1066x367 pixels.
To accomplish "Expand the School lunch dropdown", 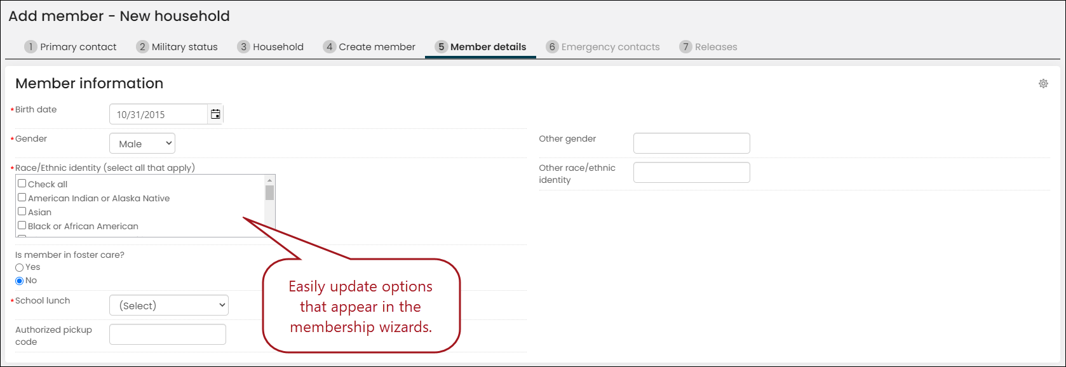I will 169,305.
